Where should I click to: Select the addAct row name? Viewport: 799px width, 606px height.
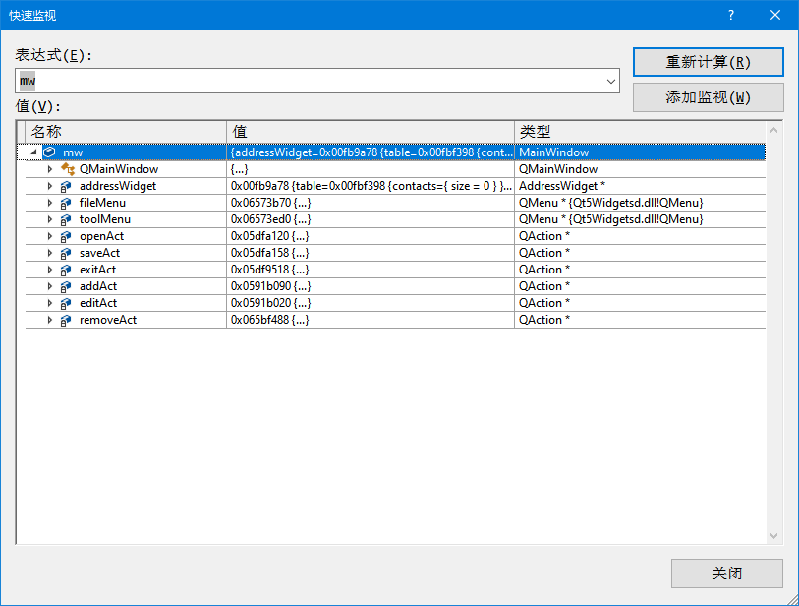click(98, 286)
